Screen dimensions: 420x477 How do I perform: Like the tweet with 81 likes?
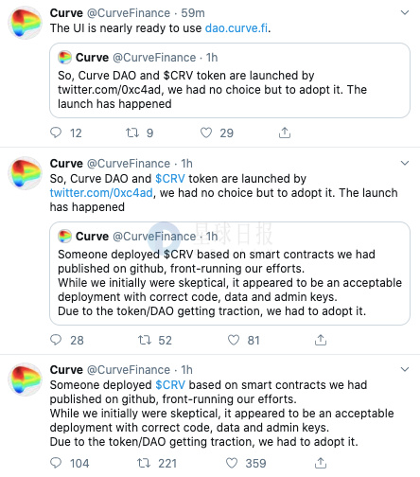pos(234,340)
